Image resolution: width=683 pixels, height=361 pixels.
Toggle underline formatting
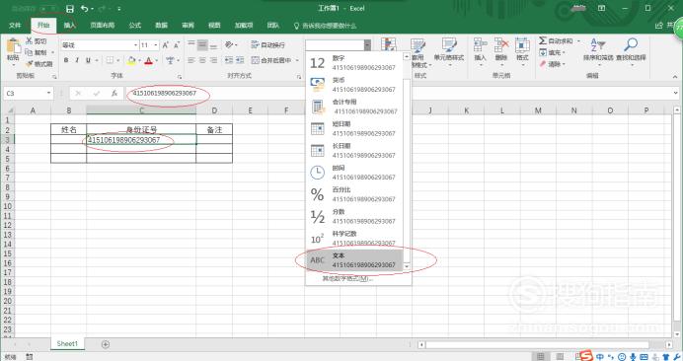[88, 60]
